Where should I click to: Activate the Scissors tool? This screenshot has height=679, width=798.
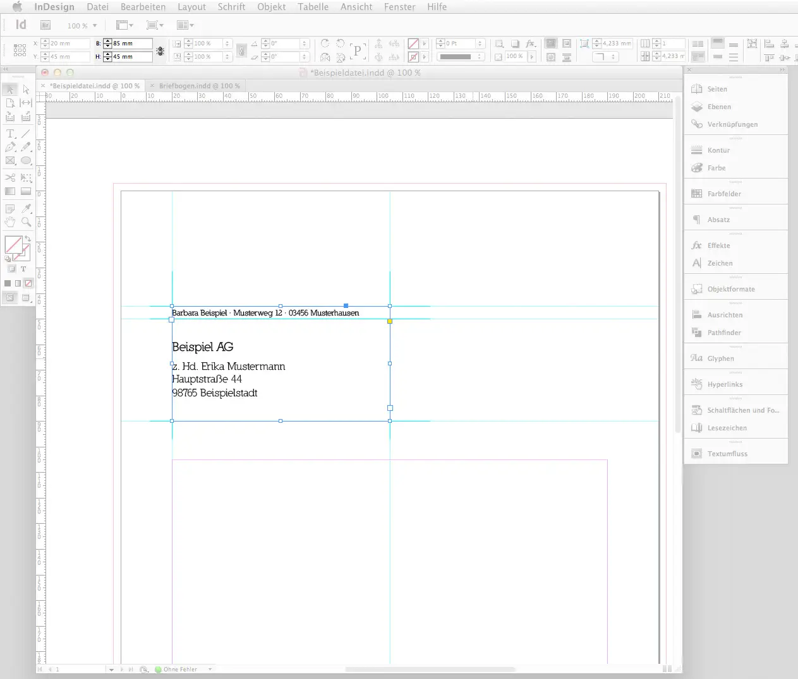click(10, 177)
